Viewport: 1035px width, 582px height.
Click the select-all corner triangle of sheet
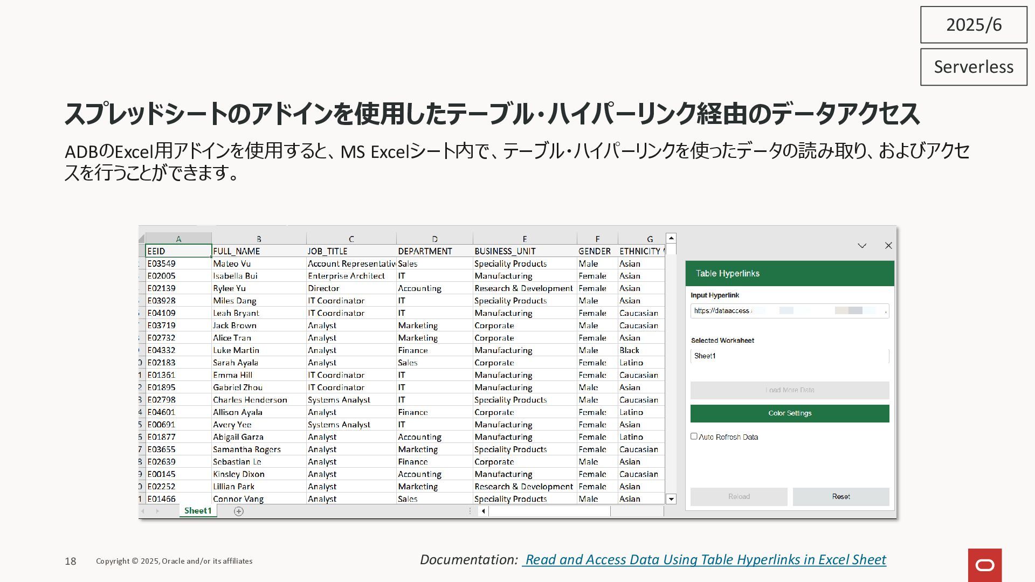point(142,239)
